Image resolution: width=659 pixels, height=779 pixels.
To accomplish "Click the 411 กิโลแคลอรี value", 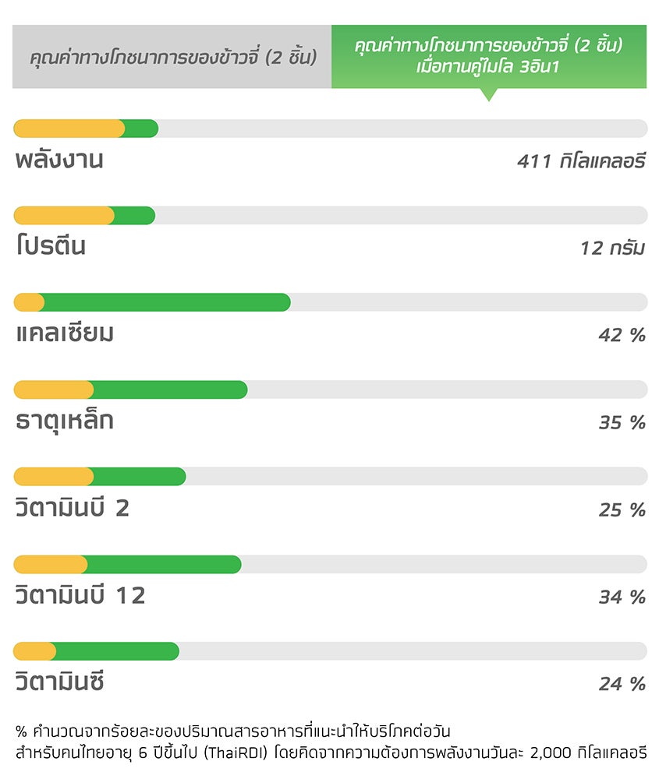I will point(581,161).
